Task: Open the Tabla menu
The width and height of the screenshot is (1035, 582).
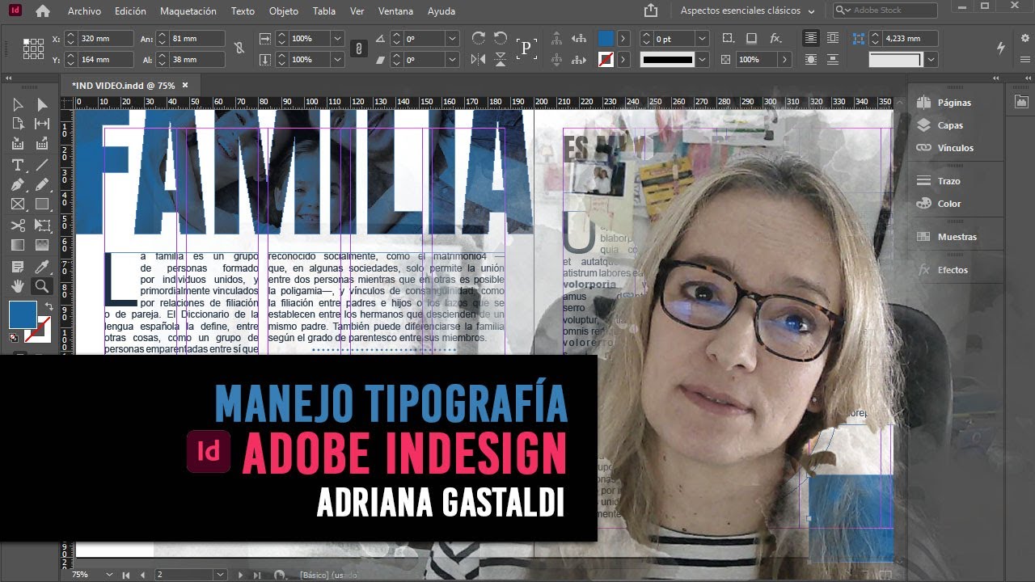Action: click(324, 11)
